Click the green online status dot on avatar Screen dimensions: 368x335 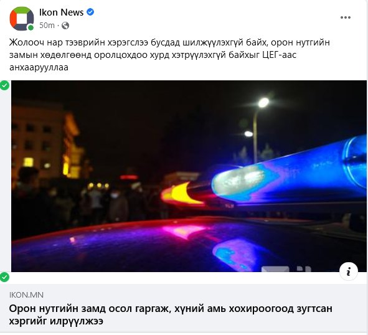31,27
